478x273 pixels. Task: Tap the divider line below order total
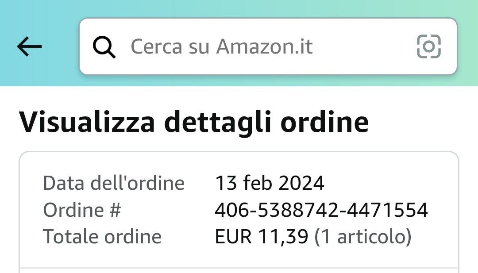[x=239, y=268]
